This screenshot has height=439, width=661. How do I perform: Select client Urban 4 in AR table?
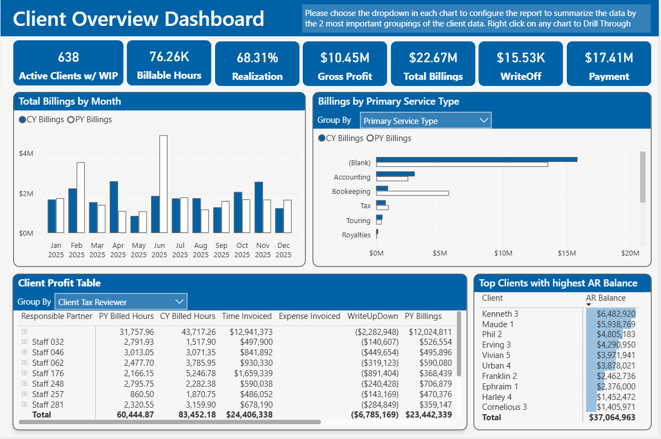tap(496, 366)
